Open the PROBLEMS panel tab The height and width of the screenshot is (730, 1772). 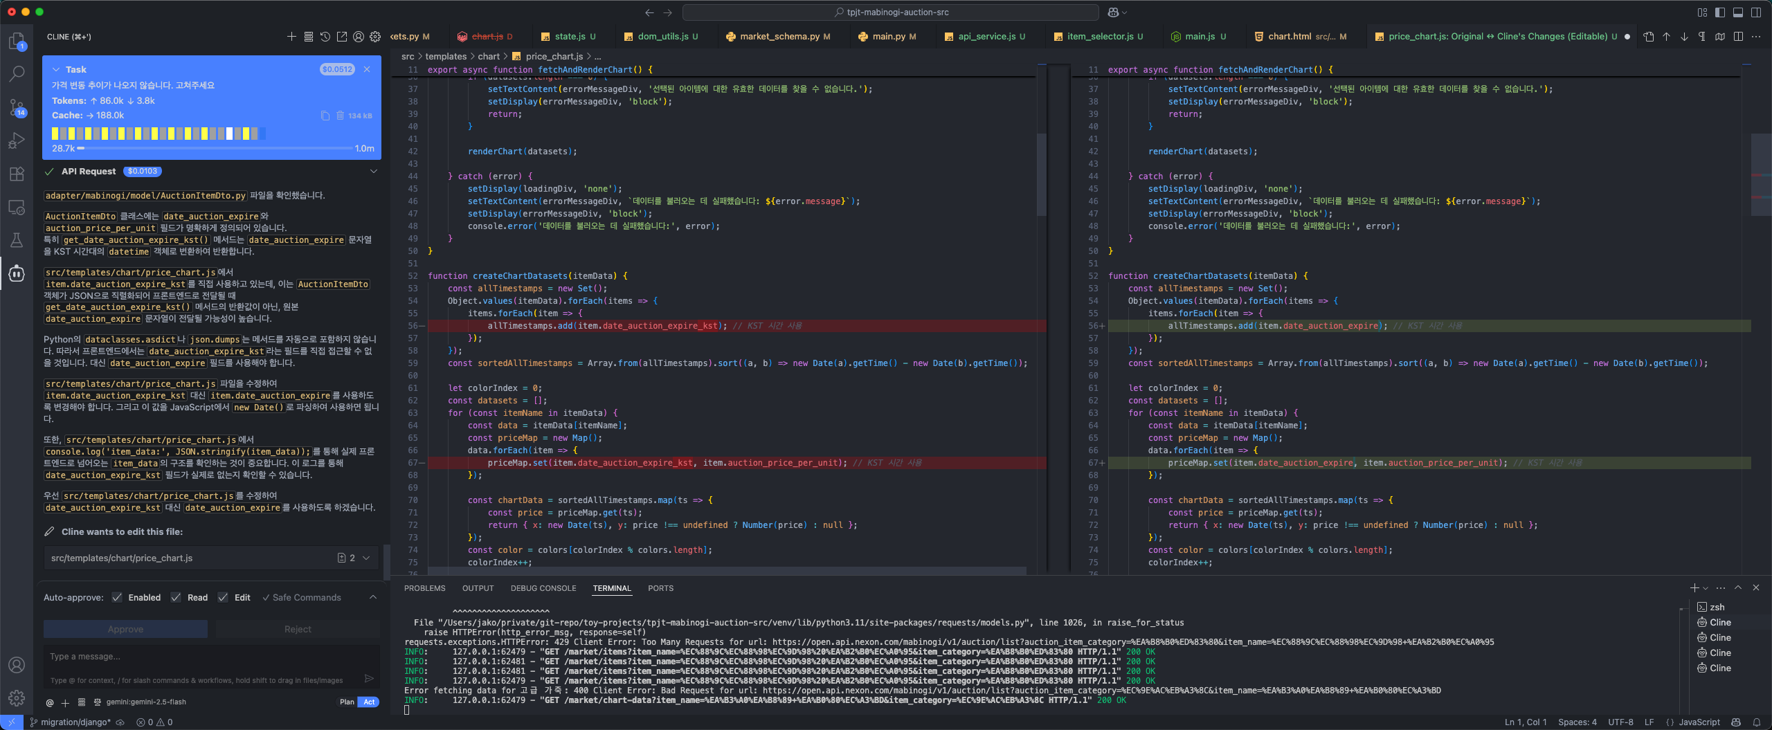tap(425, 588)
